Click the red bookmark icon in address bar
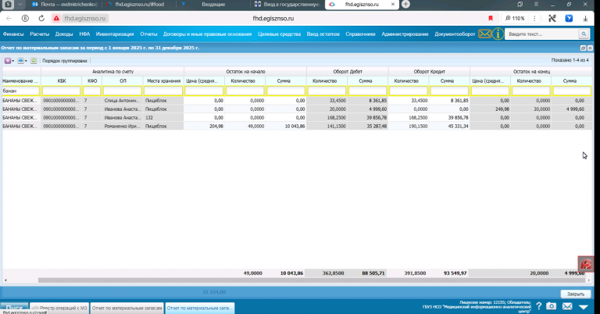Viewport: 600px width, 314px height. [491, 19]
